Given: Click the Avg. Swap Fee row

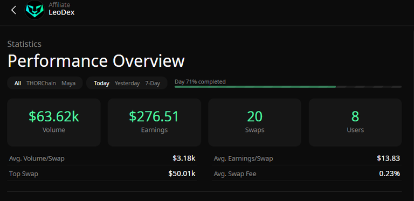Looking at the screenshot, I should (x=307, y=174).
